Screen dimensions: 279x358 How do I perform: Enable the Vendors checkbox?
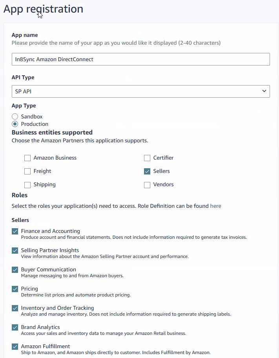pos(147,185)
